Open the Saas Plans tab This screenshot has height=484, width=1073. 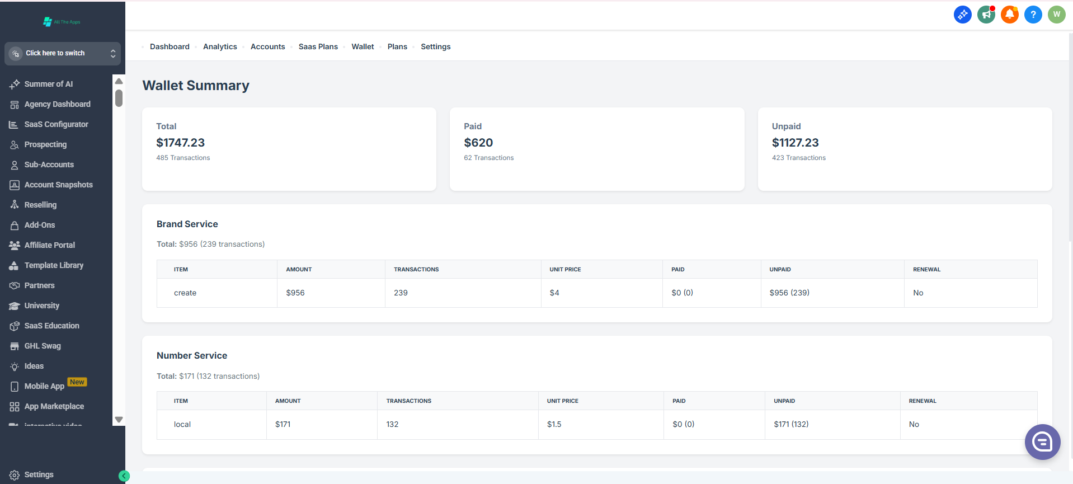tap(318, 46)
